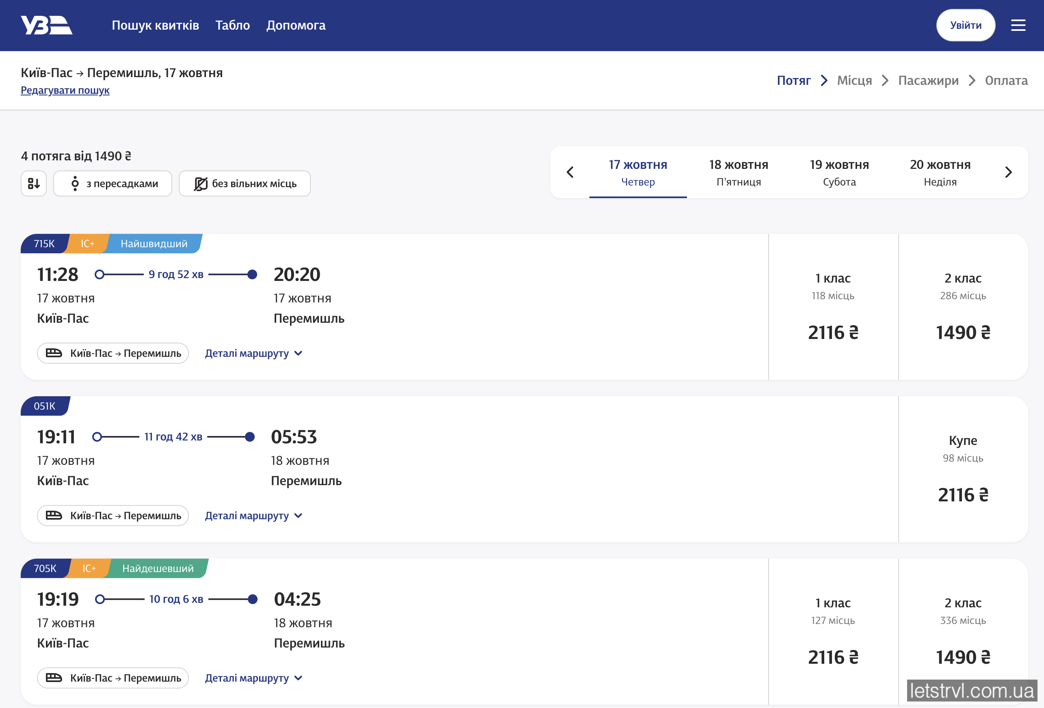Click the '4 потяга від 1490 ₴' summary text
Screen dimensions: 1044x708
point(76,156)
